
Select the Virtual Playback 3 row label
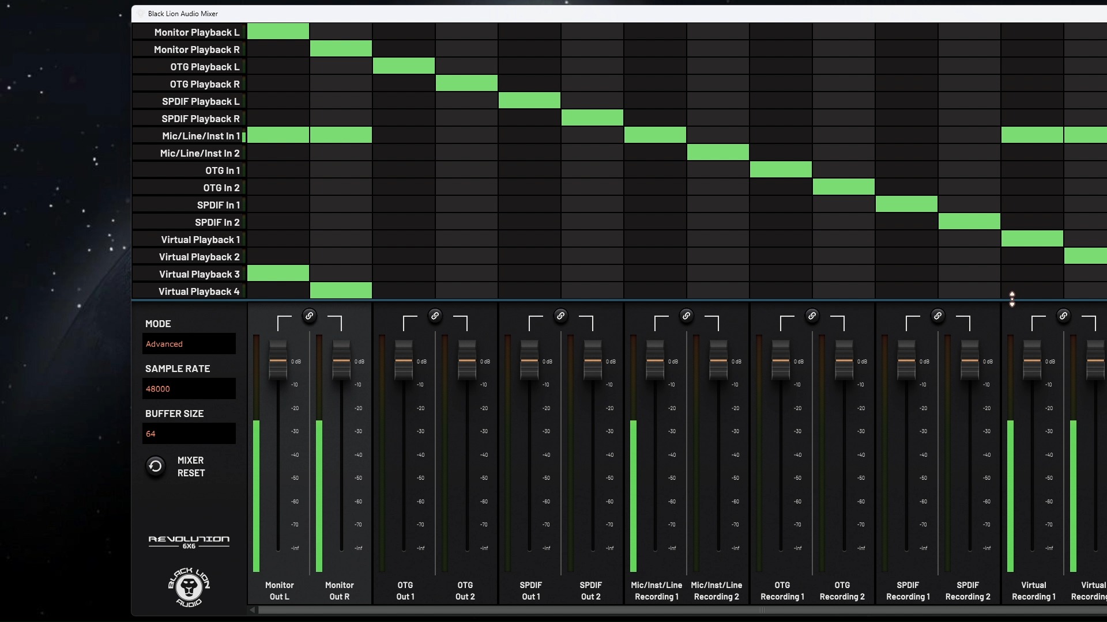(x=199, y=274)
